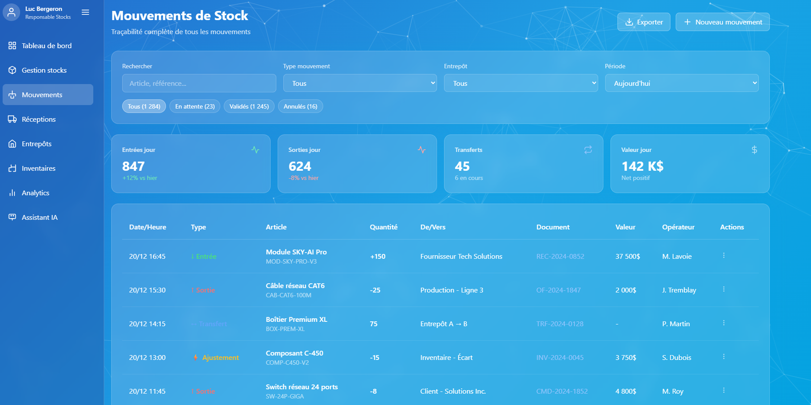Click the hamburger menu icon in sidebar header
Screen dimensions: 811x405
85,12
